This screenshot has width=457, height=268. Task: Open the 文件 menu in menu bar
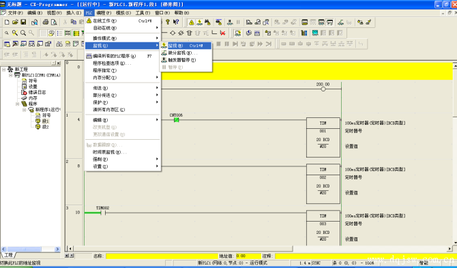point(15,13)
